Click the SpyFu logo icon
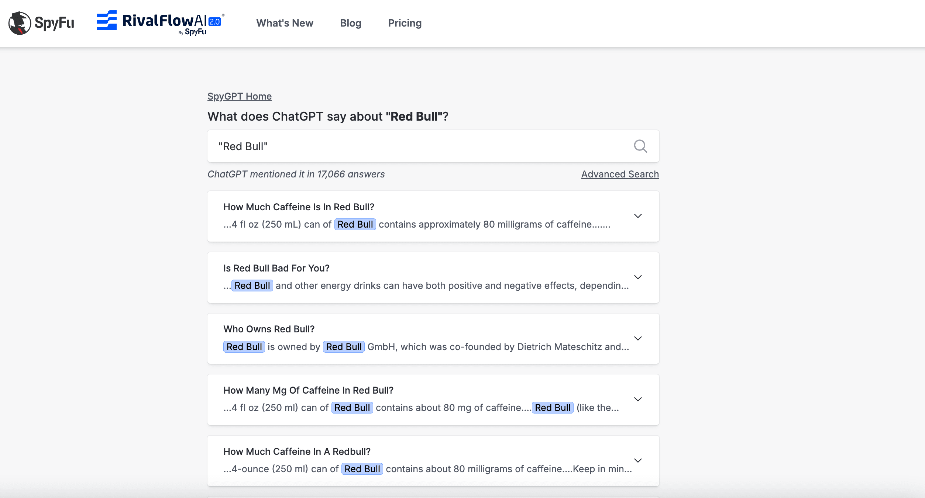 click(20, 23)
